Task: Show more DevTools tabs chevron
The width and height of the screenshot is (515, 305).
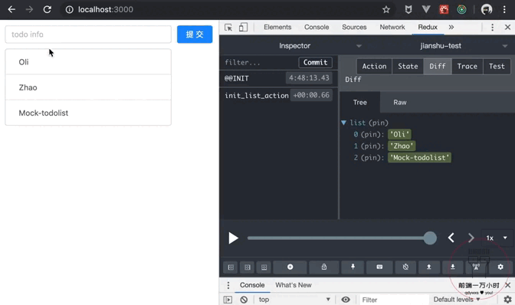Action: [451, 28]
